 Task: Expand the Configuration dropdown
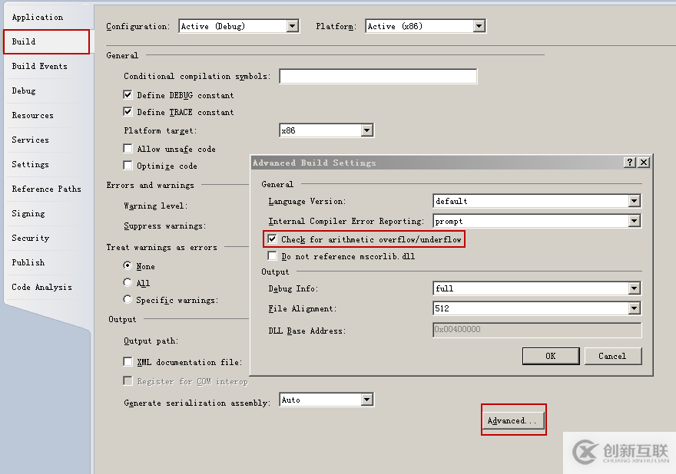[293, 26]
